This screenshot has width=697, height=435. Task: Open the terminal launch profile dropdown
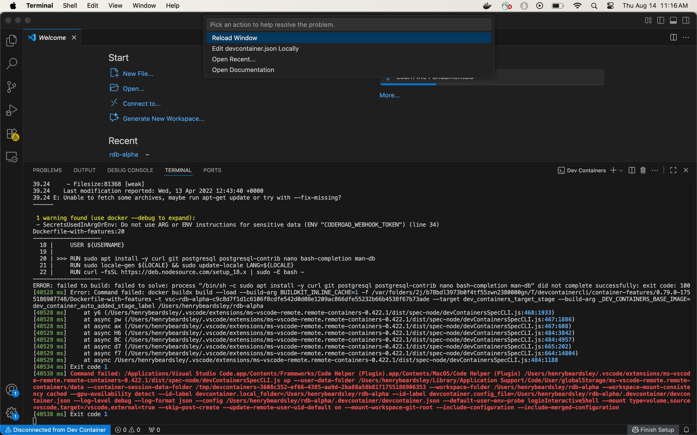(x=621, y=170)
